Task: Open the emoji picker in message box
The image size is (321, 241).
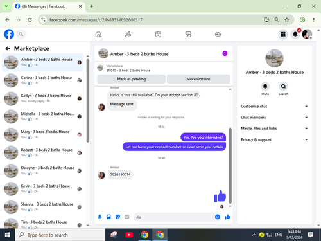Action: coord(218,217)
